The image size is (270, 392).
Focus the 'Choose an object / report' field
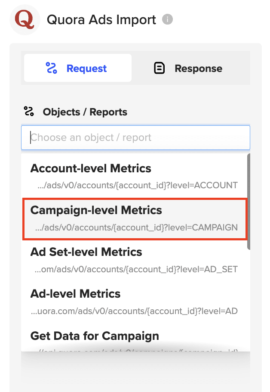135,137
